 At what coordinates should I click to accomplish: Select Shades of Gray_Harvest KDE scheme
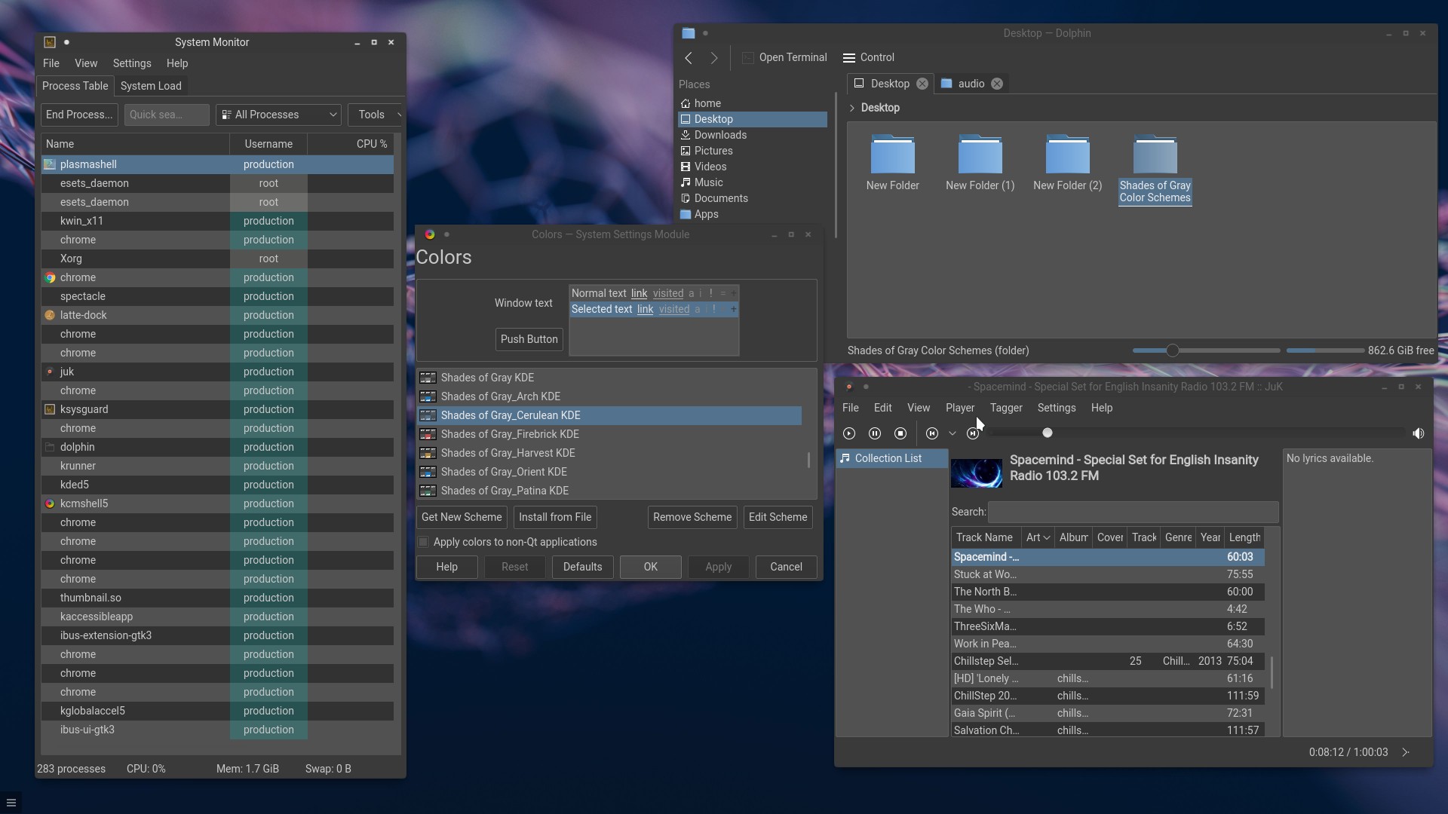click(609, 453)
